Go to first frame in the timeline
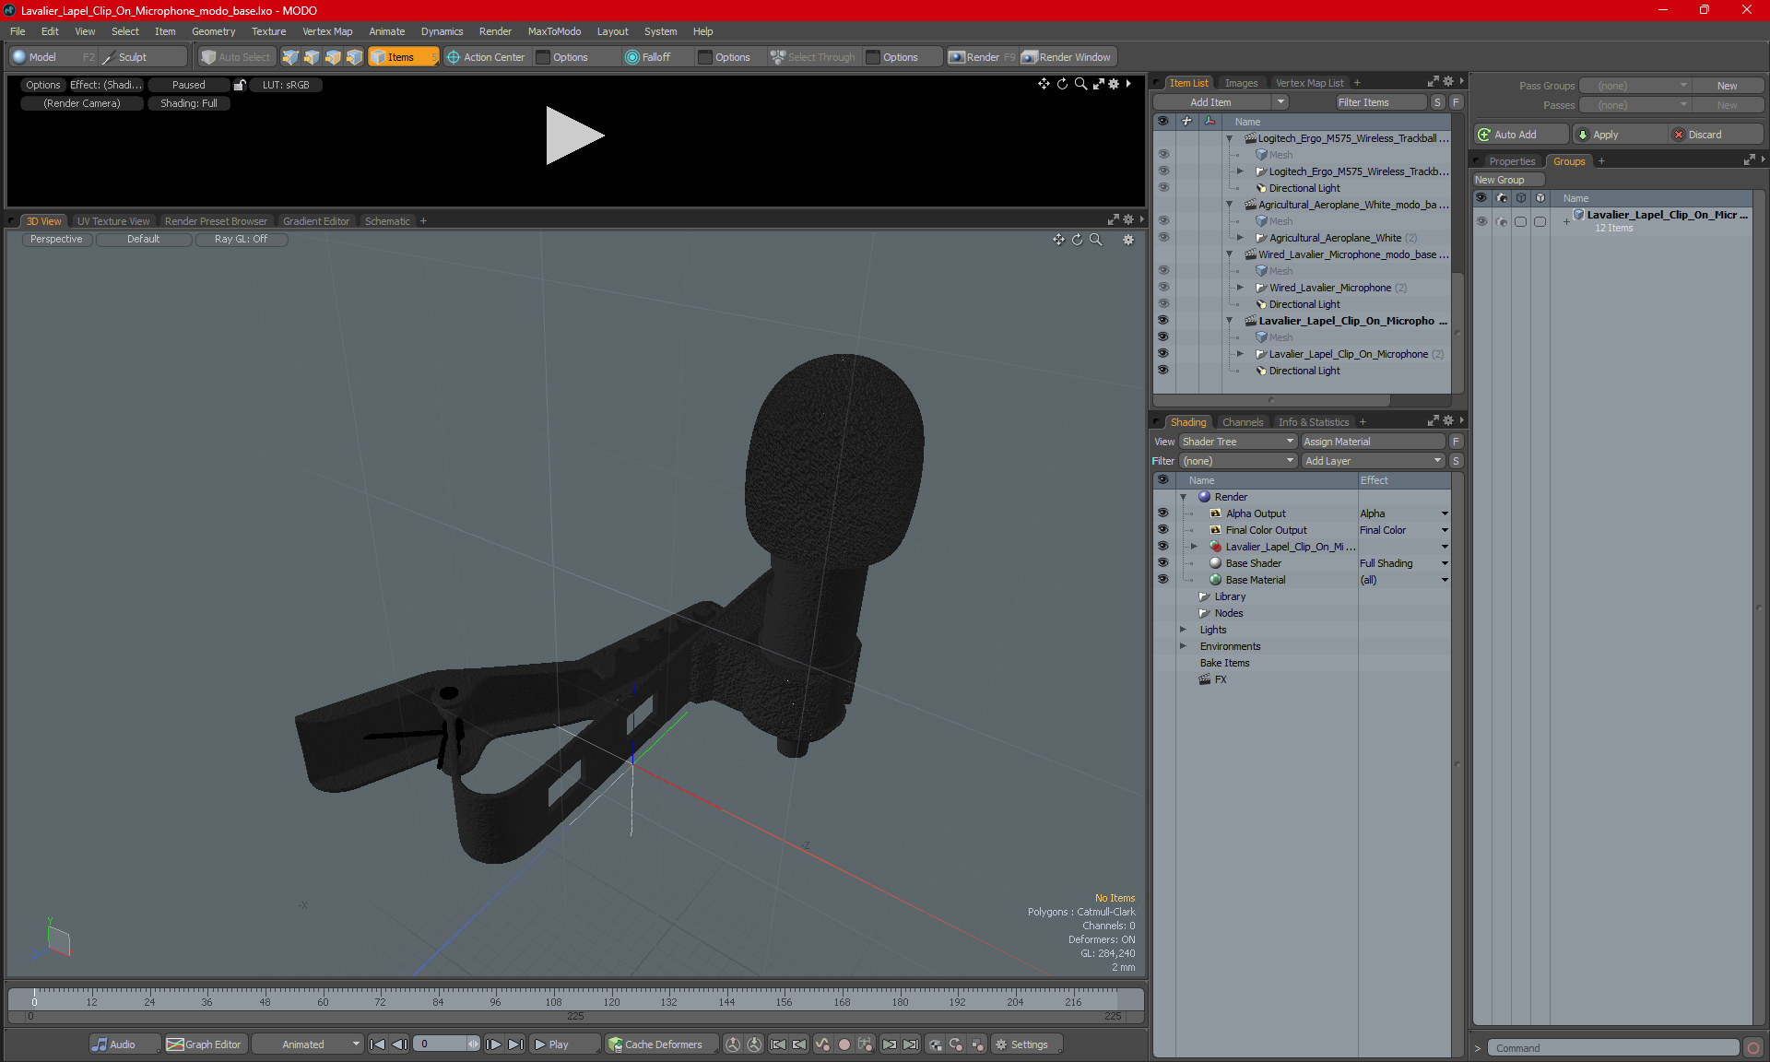This screenshot has width=1770, height=1062. coord(377,1044)
